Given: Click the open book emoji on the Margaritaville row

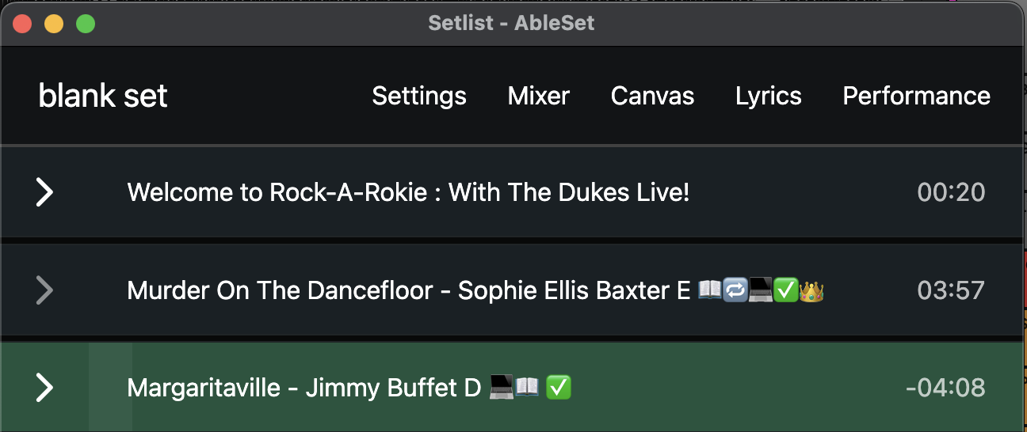Looking at the screenshot, I should click(x=527, y=388).
